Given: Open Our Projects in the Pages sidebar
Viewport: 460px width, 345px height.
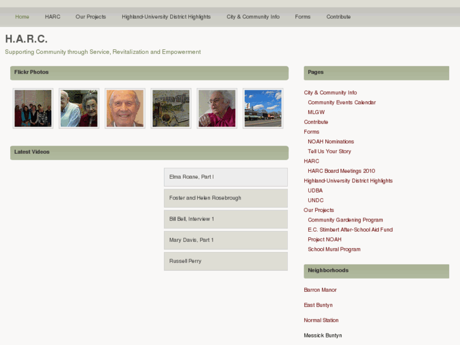Looking at the screenshot, I should tap(319, 210).
